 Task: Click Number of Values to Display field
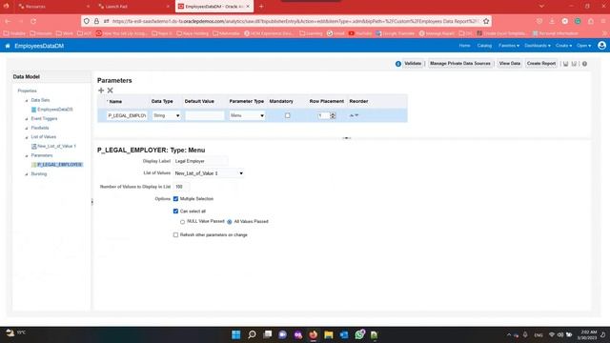click(182, 187)
